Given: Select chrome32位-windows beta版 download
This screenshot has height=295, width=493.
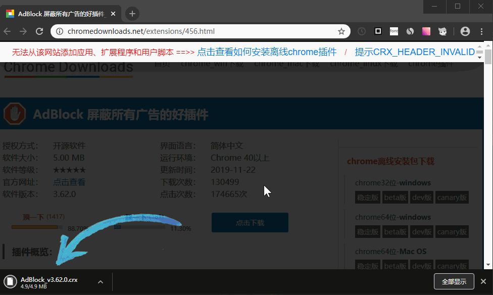Looking at the screenshot, I should tap(395, 198).
